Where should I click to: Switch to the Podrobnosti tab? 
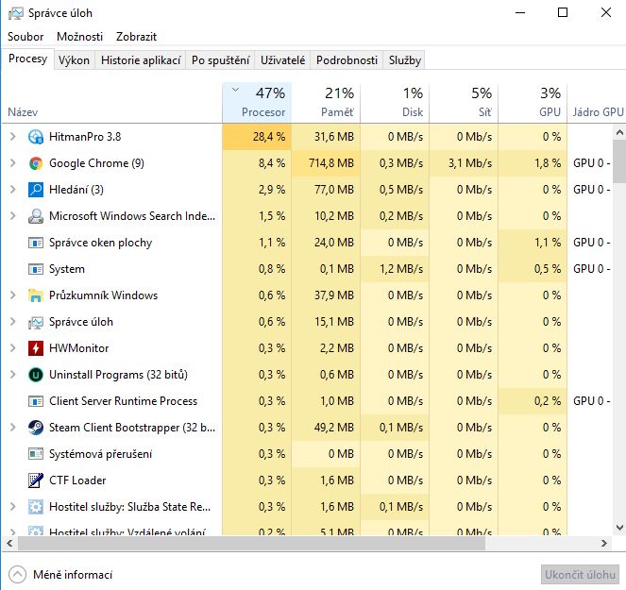[347, 60]
